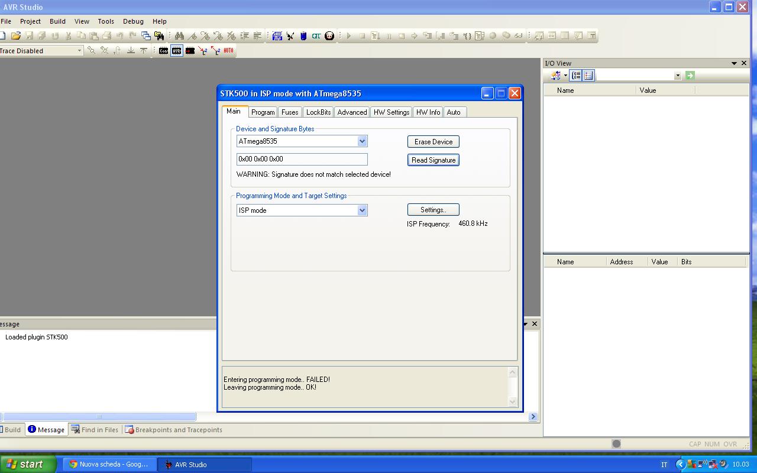Click the glasses quickwatch toolbar icon
Screen dimensions: 757x473
(x=519, y=35)
